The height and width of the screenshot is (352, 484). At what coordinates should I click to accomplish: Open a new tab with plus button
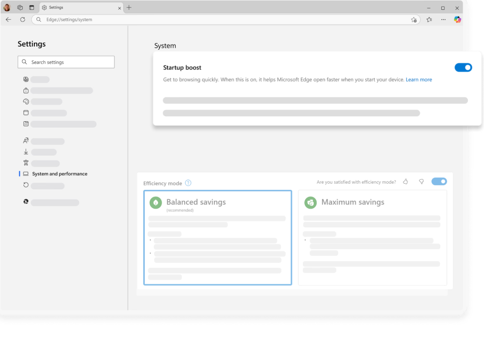pyautogui.click(x=129, y=8)
